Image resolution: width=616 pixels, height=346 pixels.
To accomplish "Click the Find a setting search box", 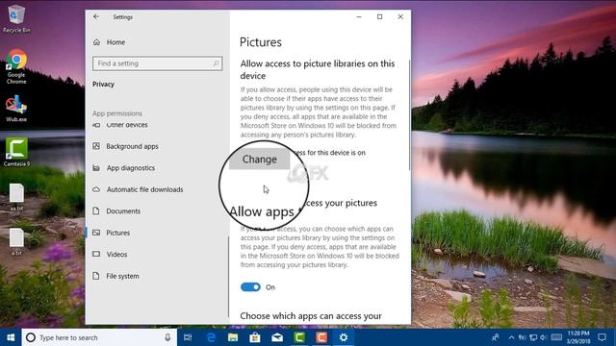I will [157, 63].
